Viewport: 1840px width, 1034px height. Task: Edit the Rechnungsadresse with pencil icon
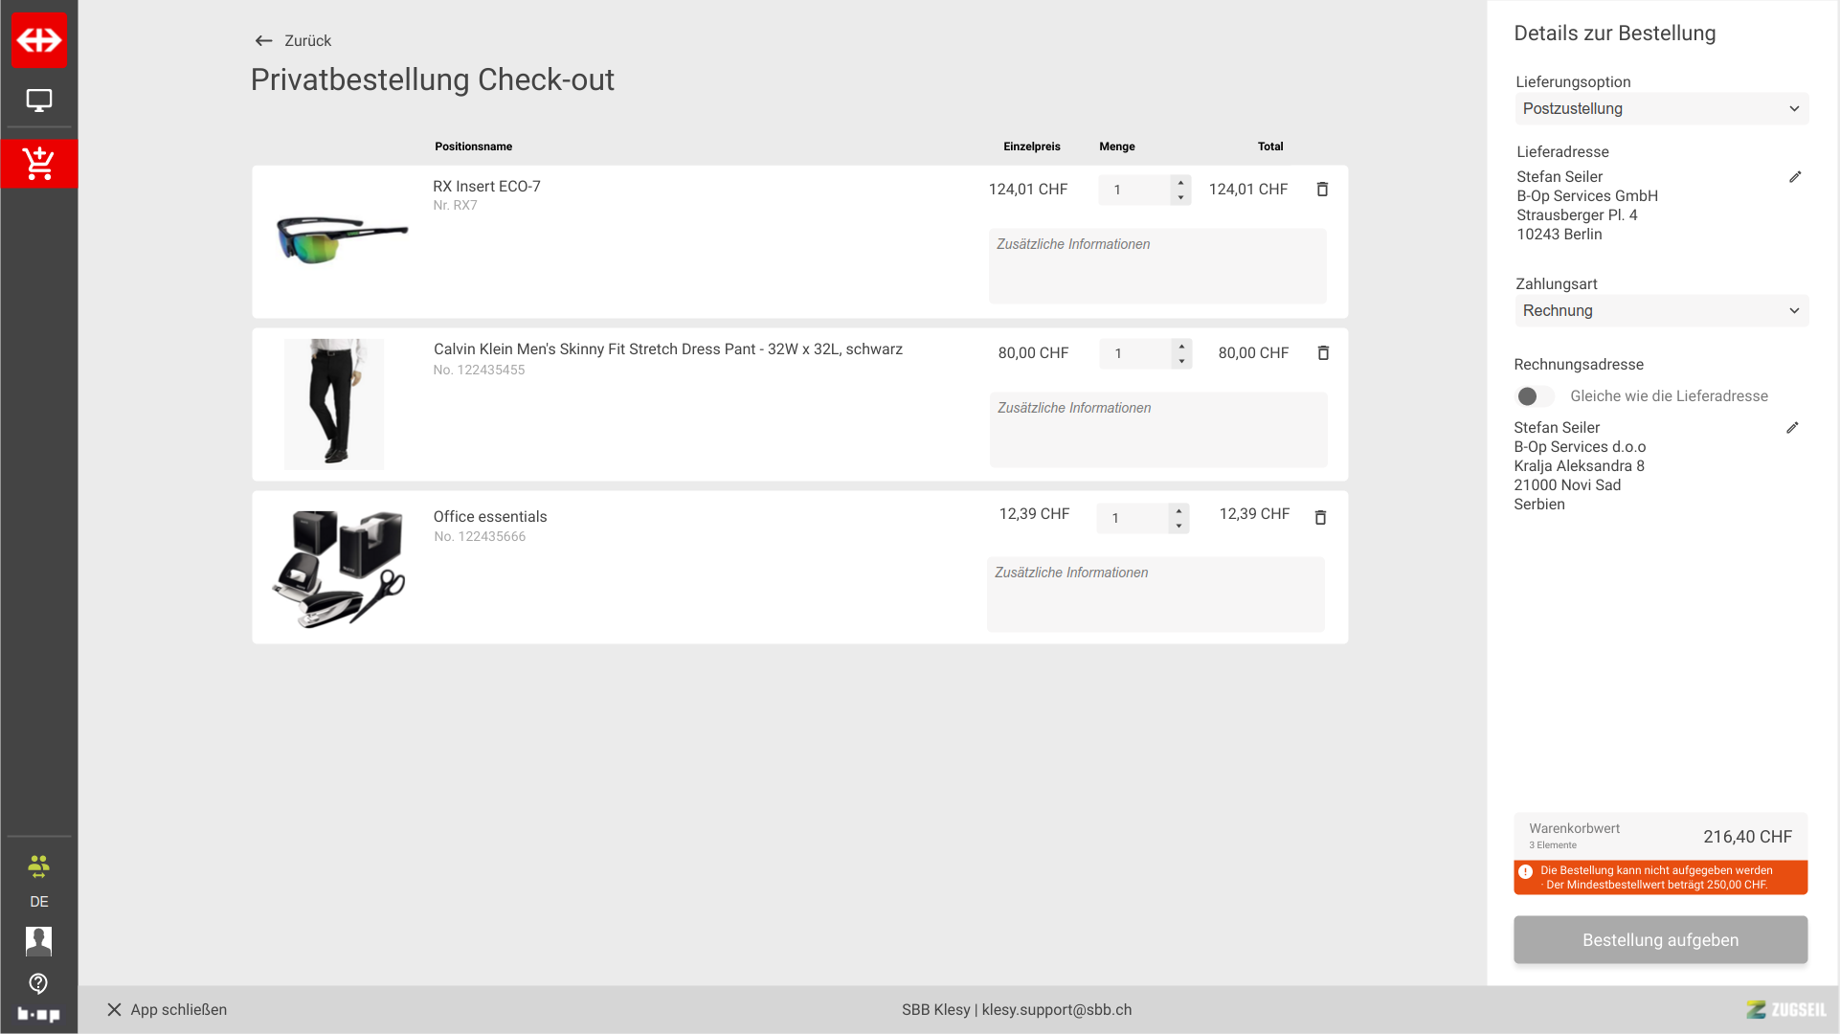pos(1792,428)
